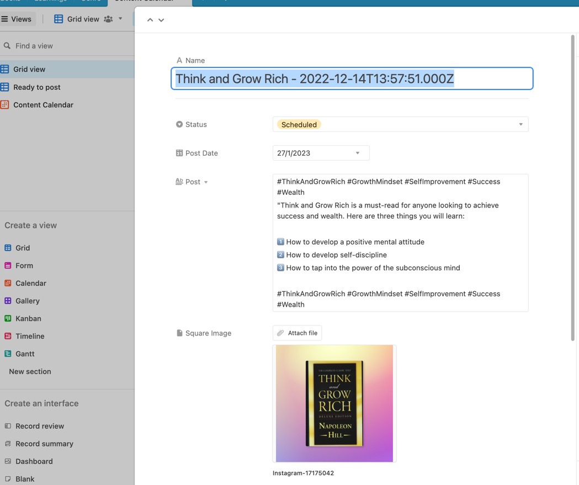The width and height of the screenshot is (579, 485).
Task: Go to the previous record with the up chevron
Action: [150, 20]
